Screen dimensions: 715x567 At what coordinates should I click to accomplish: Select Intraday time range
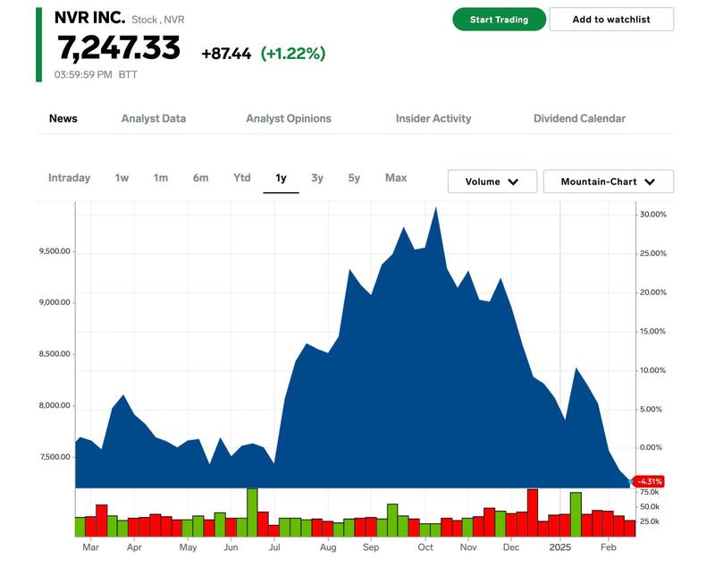pos(69,178)
